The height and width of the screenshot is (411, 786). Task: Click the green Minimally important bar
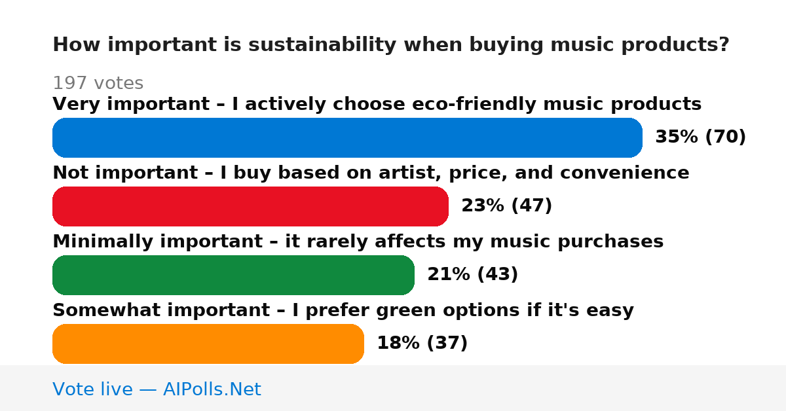(x=233, y=275)
